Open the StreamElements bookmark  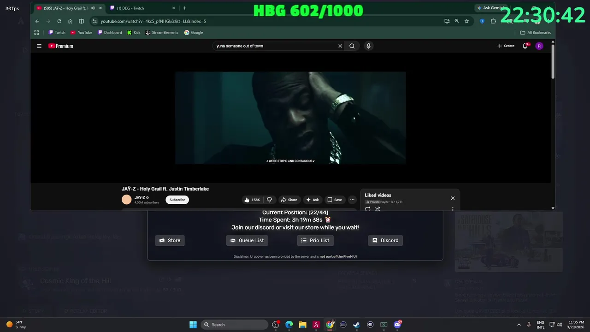162,33
